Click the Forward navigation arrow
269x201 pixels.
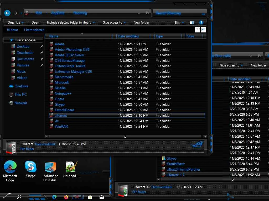[x=15, y=13]
